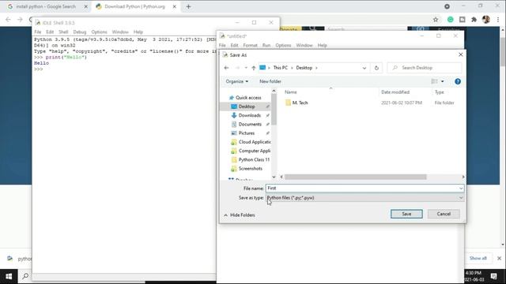Viewport: 506px width, 284px height.
Task: Open Edit menu in IDLE Shell window
Action: pos(50,32)
